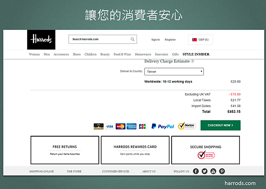Viewport: 266px width, 189px height.
Task: Click the PayPal logo
Action: point(163,126)
